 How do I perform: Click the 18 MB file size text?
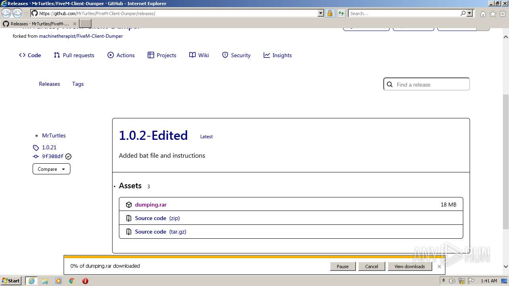pyautogui.click(x=449, y=205)
